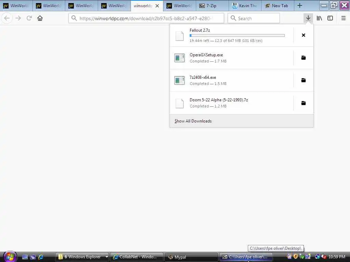The image size is (350, 262).
Task: Cancel the Fallout 2.7z download
Action: (304, 35)
